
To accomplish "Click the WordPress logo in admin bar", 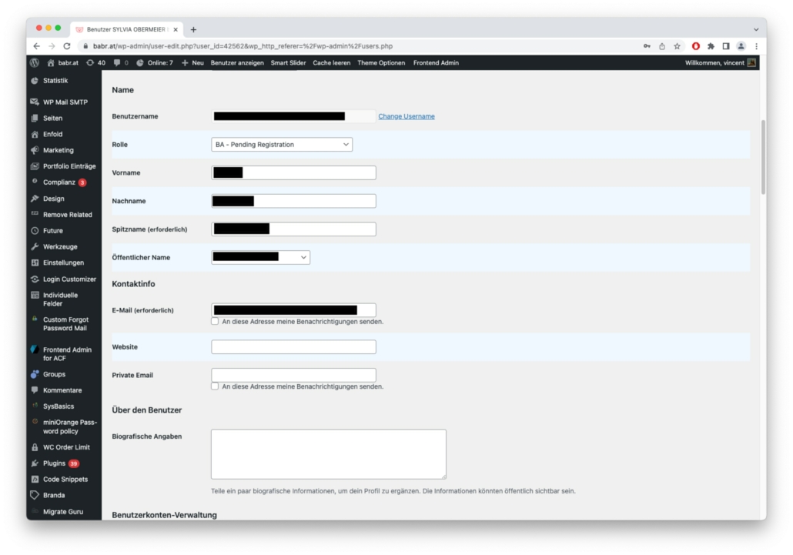I will (x=35, y=62).
